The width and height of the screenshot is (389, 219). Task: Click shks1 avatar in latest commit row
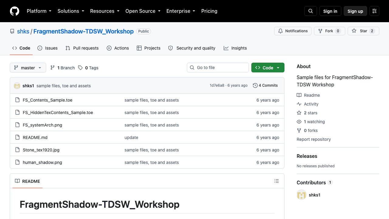pos(17,86)
